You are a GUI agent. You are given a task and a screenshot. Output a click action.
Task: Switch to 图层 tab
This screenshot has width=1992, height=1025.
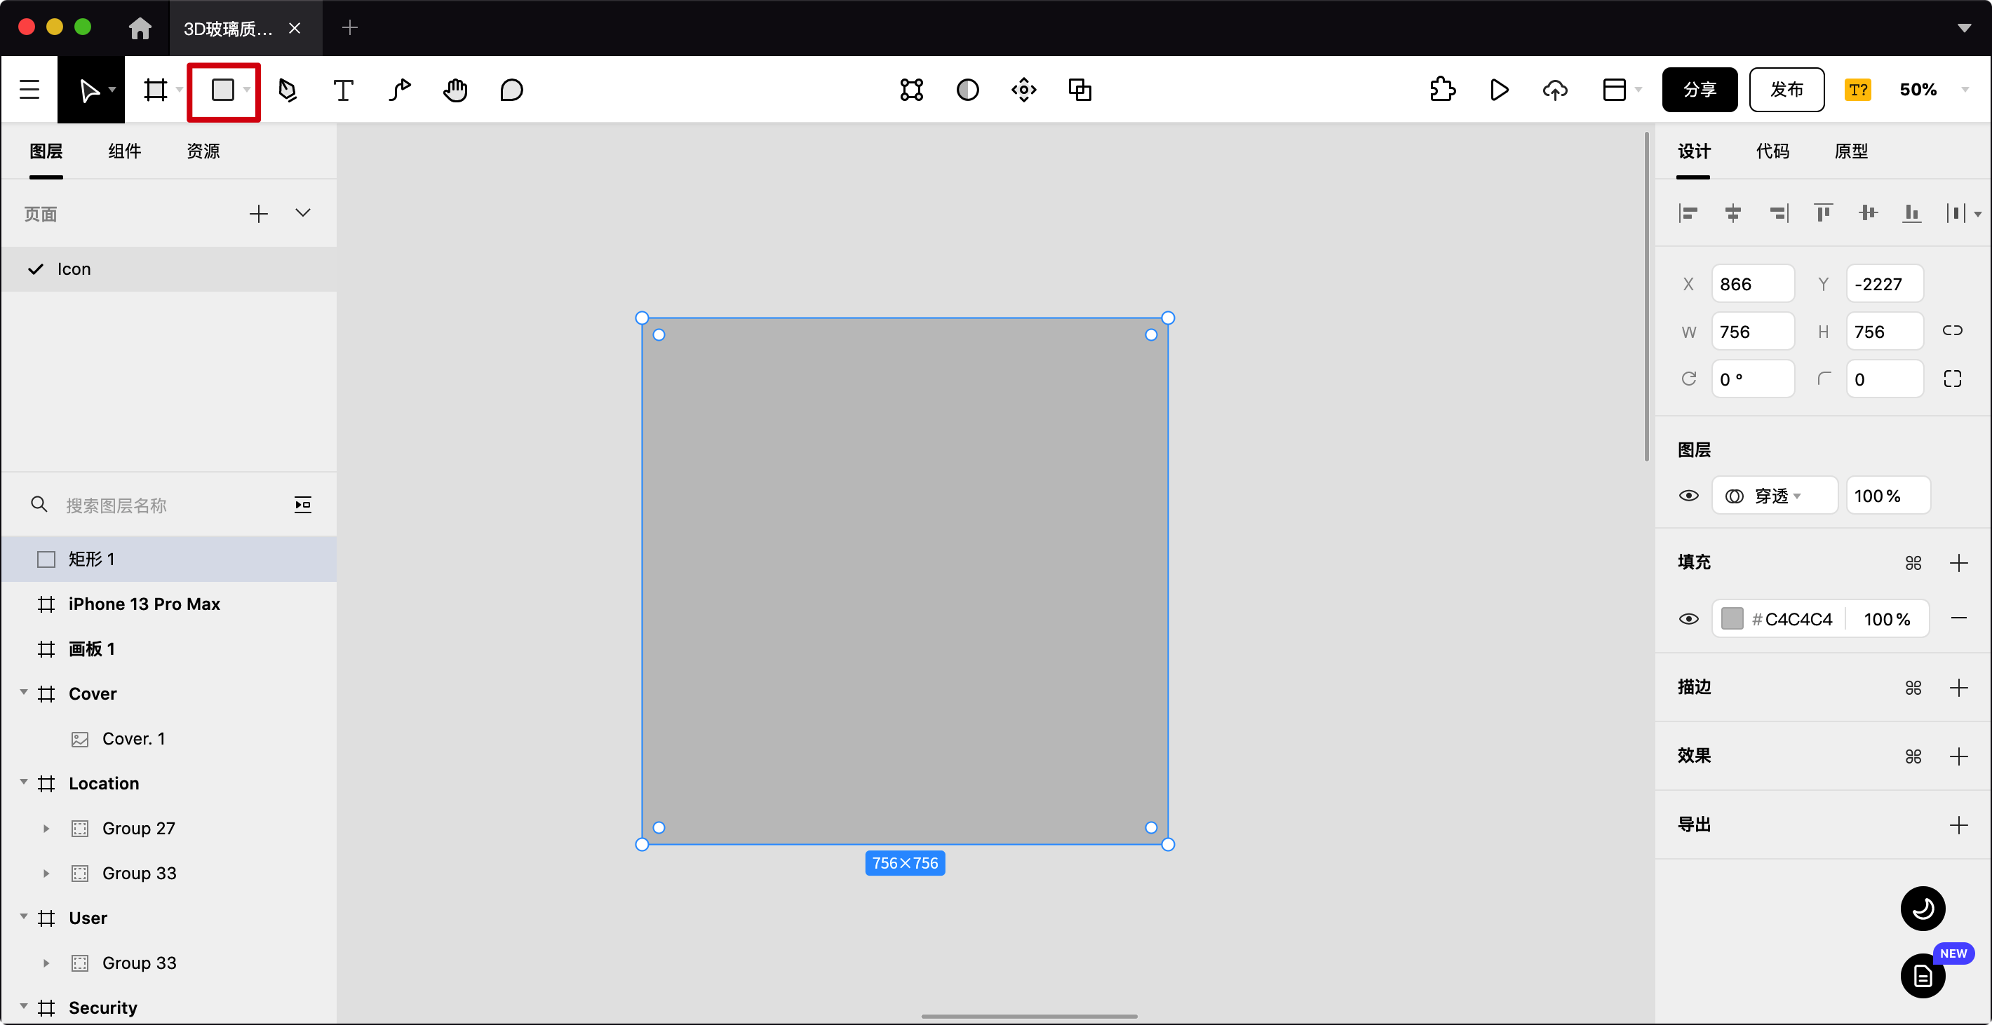click(46, 151)
